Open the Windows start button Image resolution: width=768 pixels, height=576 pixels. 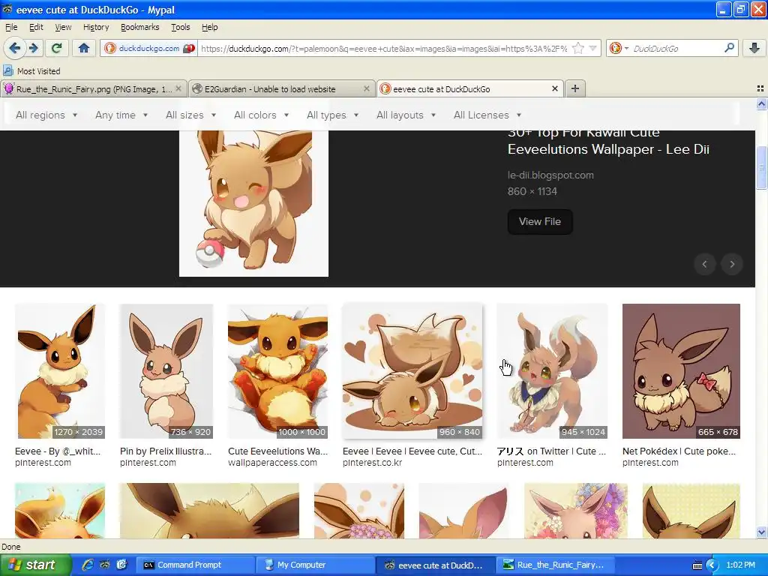(35, 565)
